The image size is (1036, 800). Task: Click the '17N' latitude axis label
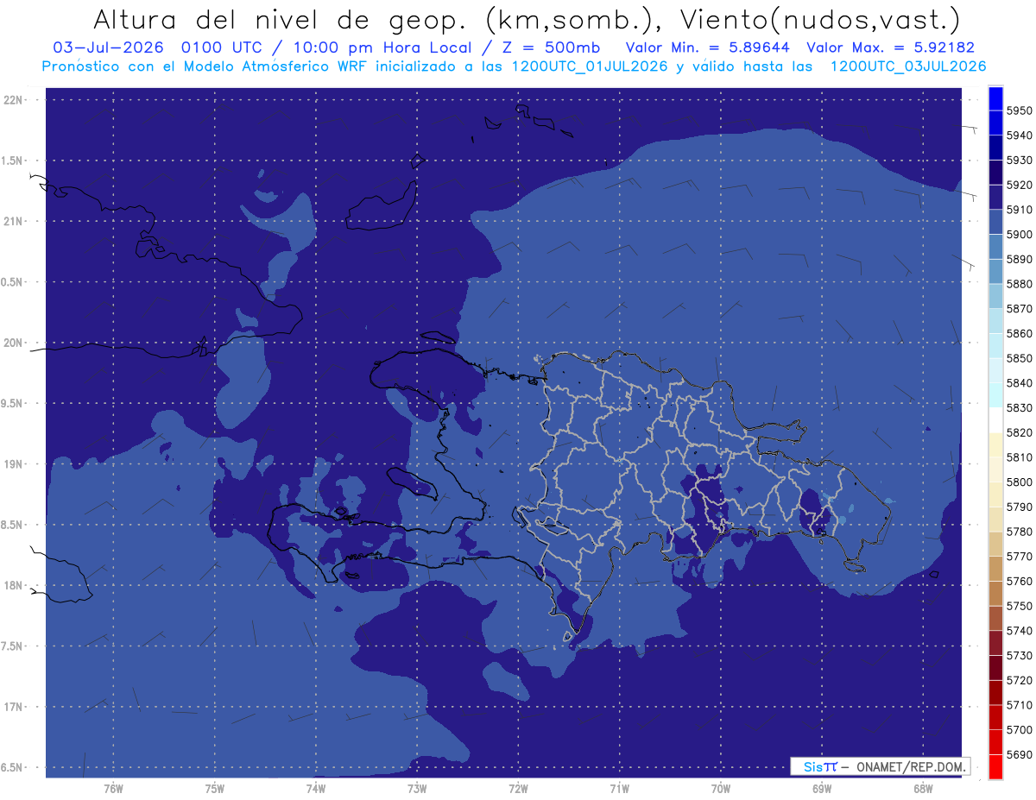[x=13, y=707]
